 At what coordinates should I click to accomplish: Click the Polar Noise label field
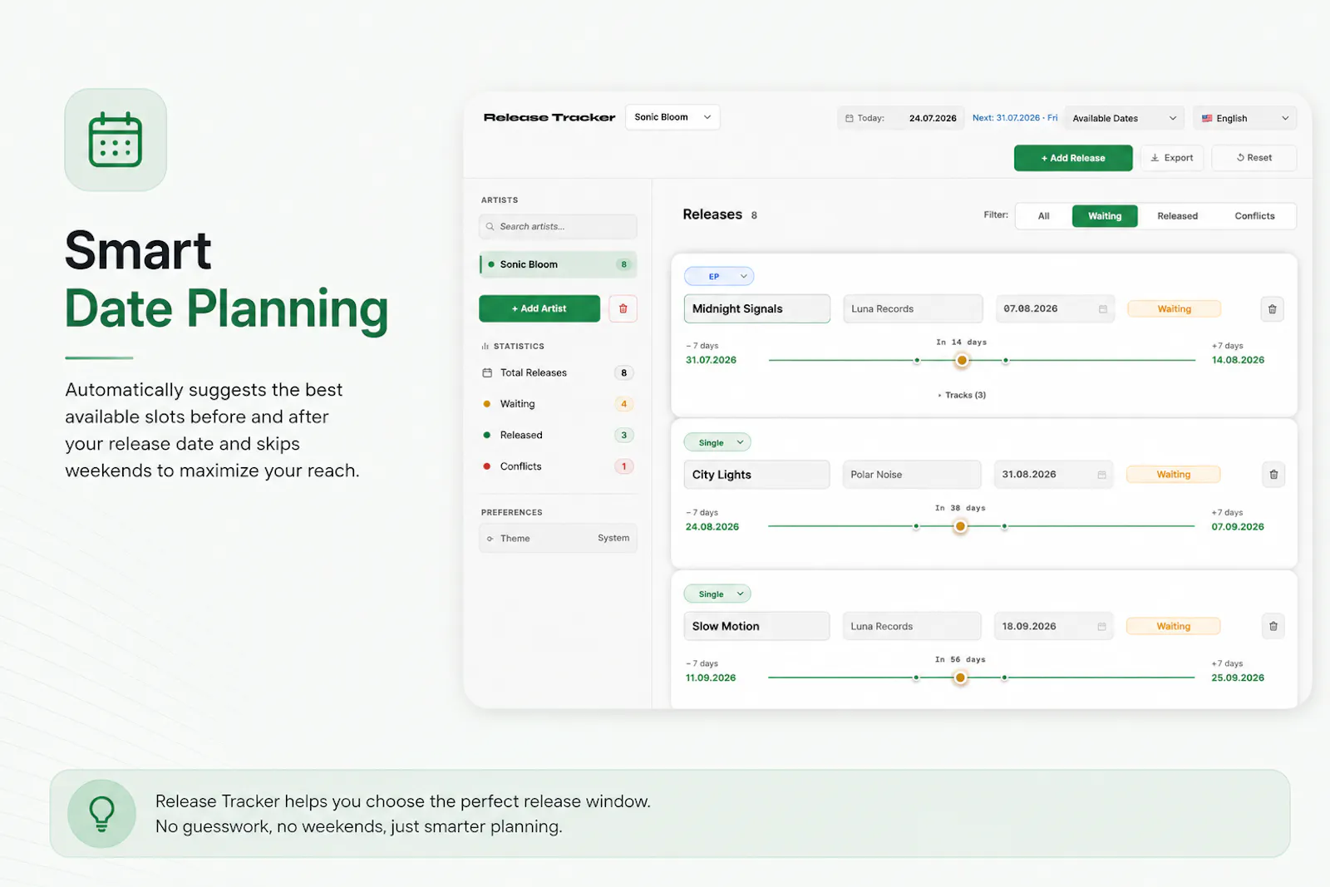tap(912, 475)
